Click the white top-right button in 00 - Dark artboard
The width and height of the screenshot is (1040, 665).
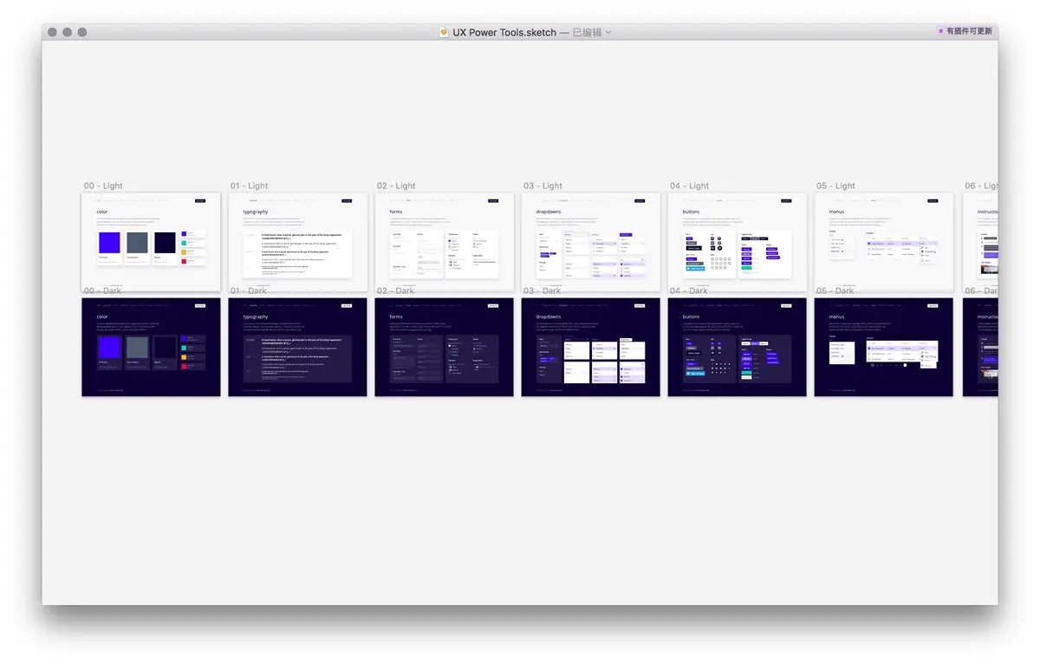point(201,305)
